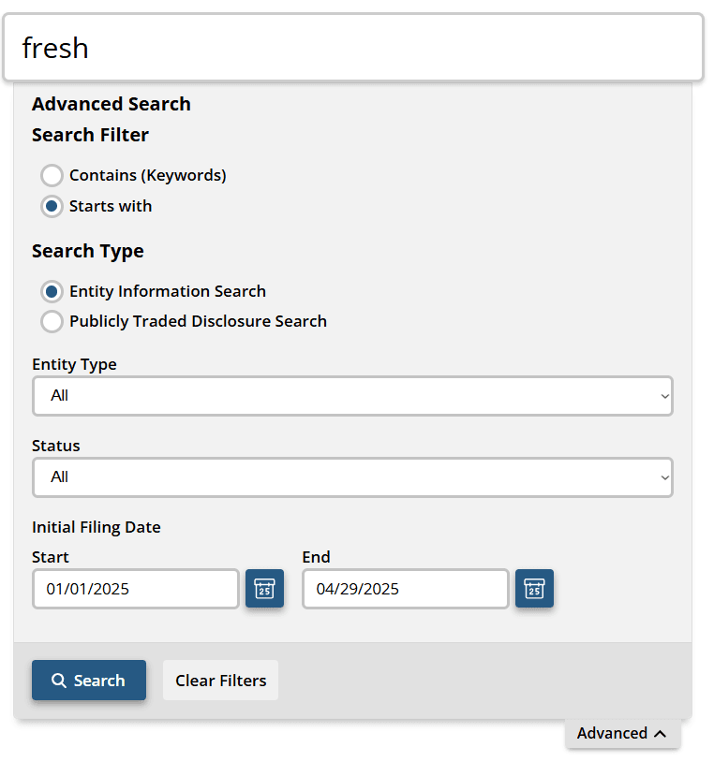Click the Advanced chevron up icon
This screenshot has height=762, width=714.
tap(661, 734)
